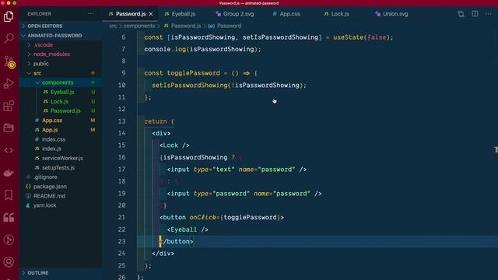Open .gitignore in the explorer tree
The image size is (498, 280).
(45, 177)
